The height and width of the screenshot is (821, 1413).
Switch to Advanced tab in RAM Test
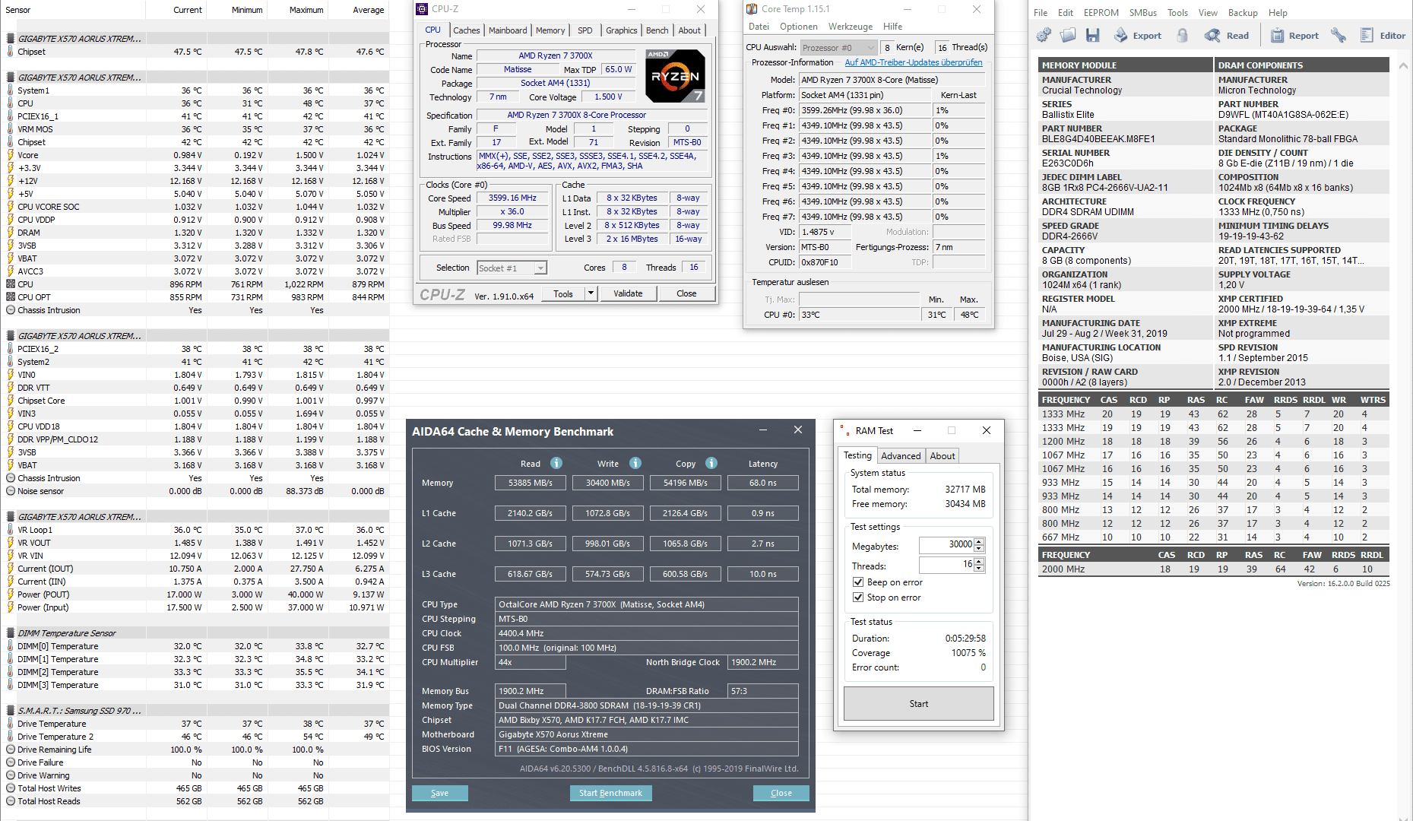pos(901,456)
